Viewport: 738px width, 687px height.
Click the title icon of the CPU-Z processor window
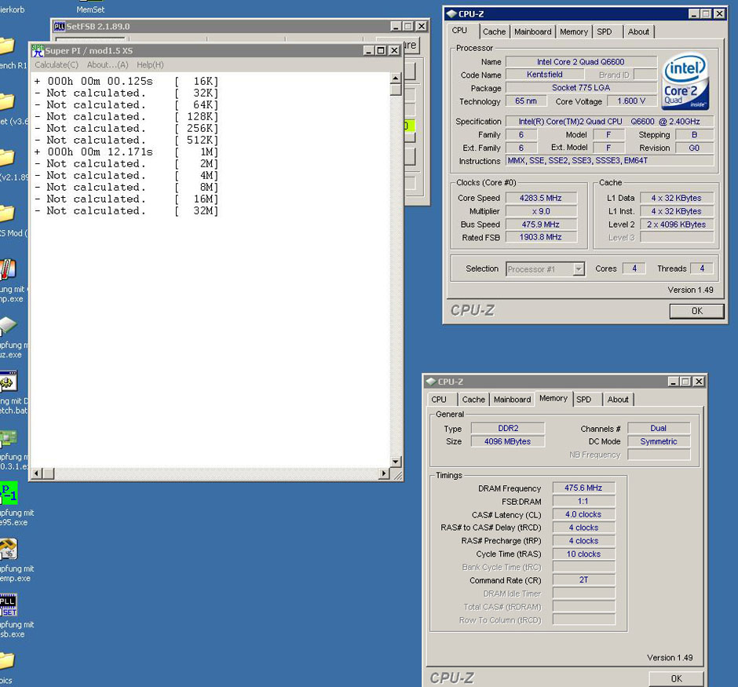(451, 13)
